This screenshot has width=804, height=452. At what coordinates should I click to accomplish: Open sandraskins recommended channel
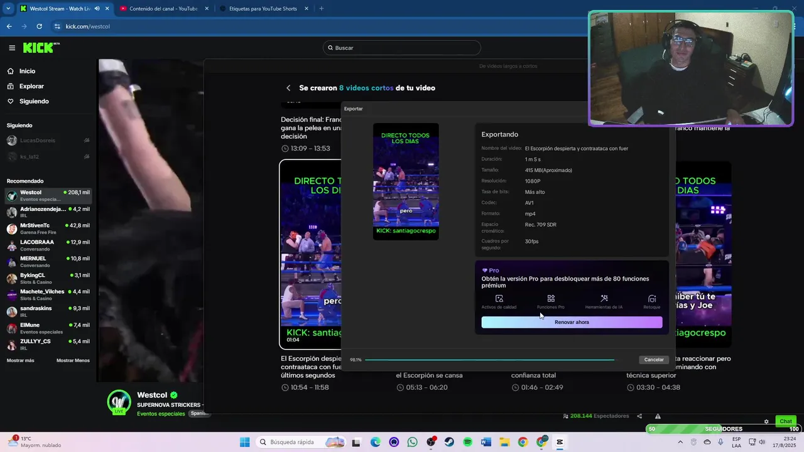pyautogui.click(x=48, y=311)
